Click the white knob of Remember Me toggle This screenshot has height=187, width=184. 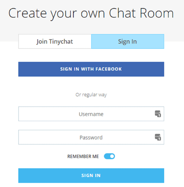pos(112,156)
